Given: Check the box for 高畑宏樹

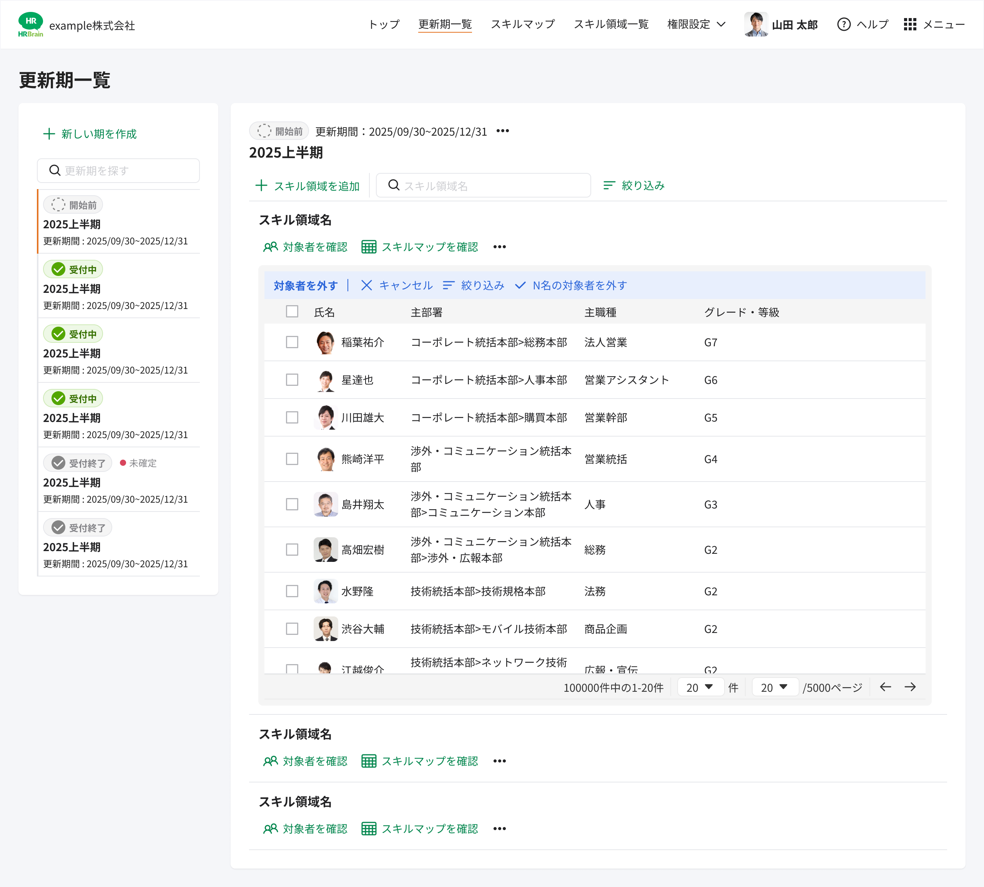Looking at the screenshot, I should point(292,550).
